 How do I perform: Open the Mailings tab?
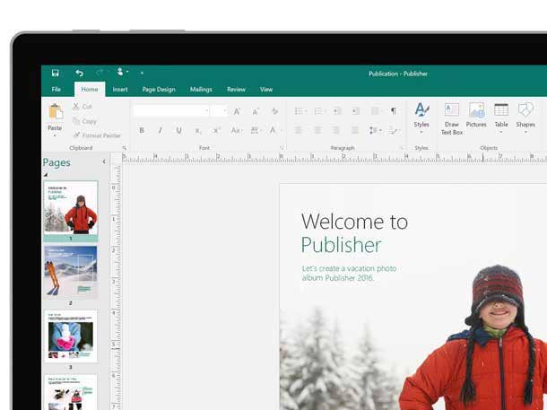pyautogui.click(x=201, y=90)
